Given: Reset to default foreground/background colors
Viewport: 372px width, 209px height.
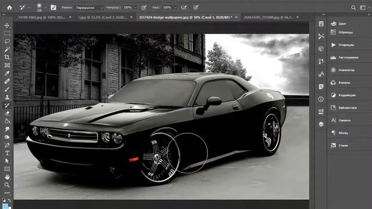Looking at the screenshot, I should tap(4, 200).
